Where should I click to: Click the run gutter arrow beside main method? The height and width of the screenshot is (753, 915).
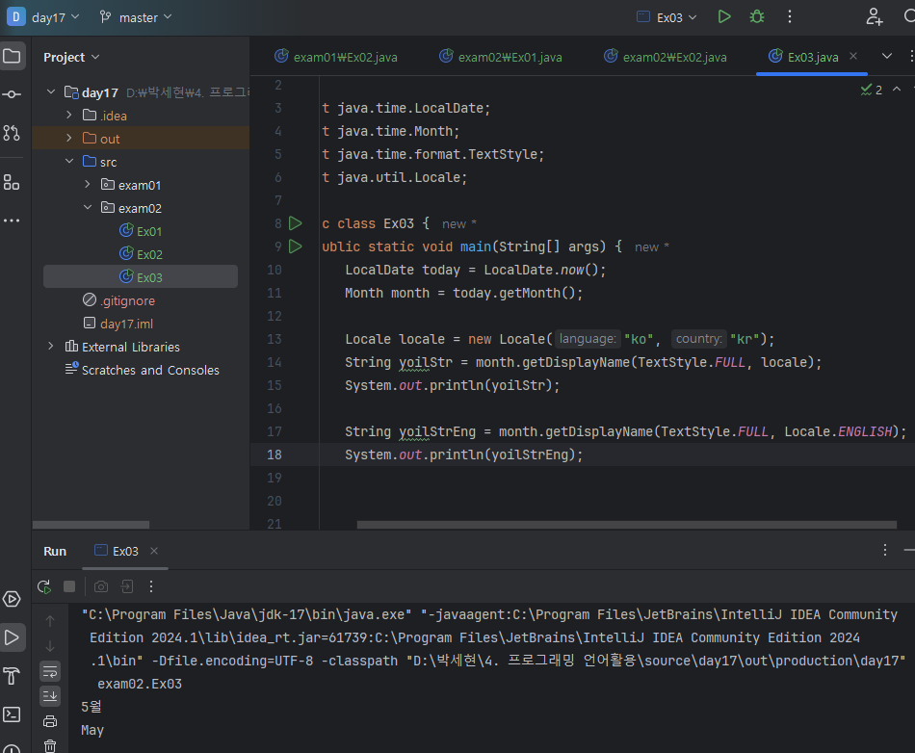pos(296,247)
